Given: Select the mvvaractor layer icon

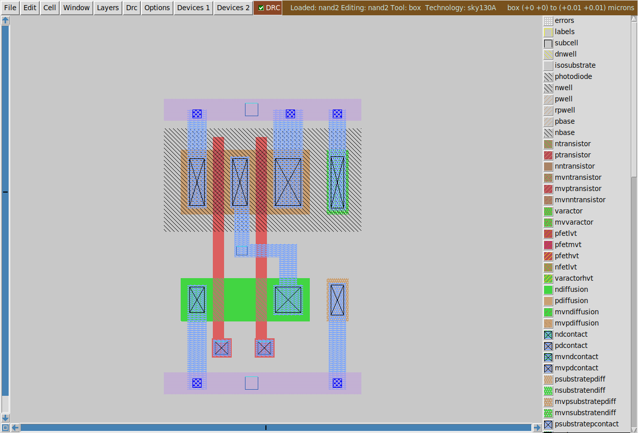Looking at the screenshot, I should pos(548,223).
